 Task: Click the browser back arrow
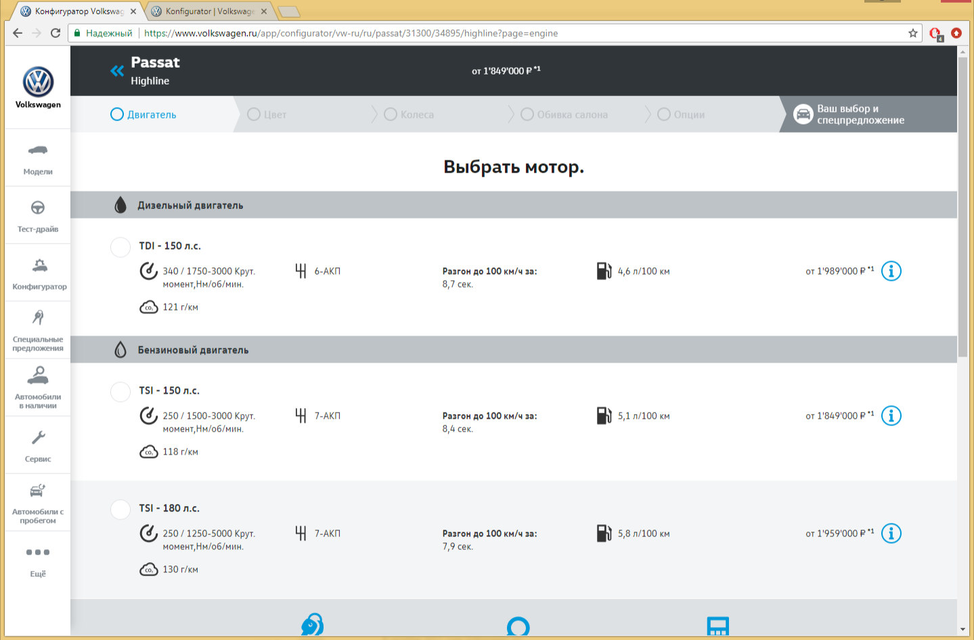tap(18, 33)
